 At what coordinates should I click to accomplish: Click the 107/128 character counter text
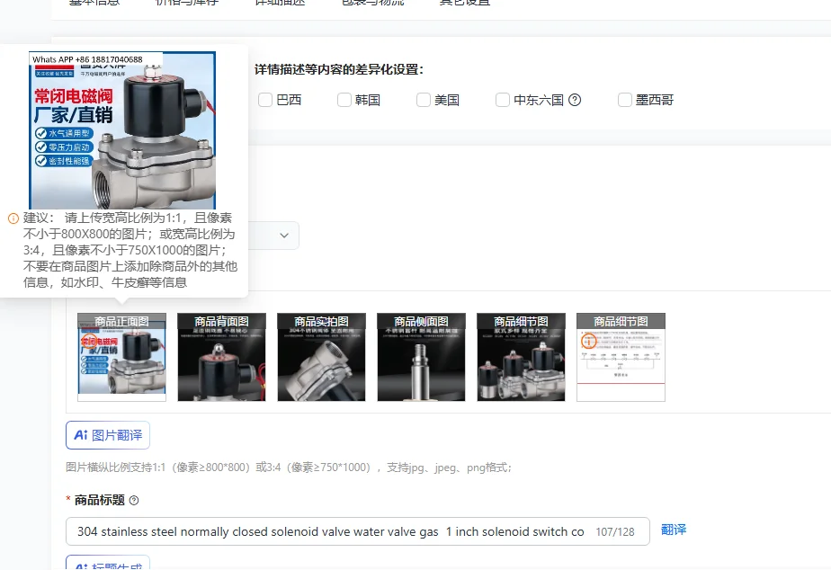[x=615, y=532]
